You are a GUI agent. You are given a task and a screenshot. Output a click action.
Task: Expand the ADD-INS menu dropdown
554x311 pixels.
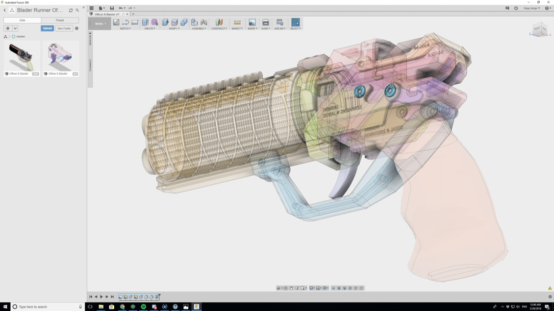click(279, 28)
